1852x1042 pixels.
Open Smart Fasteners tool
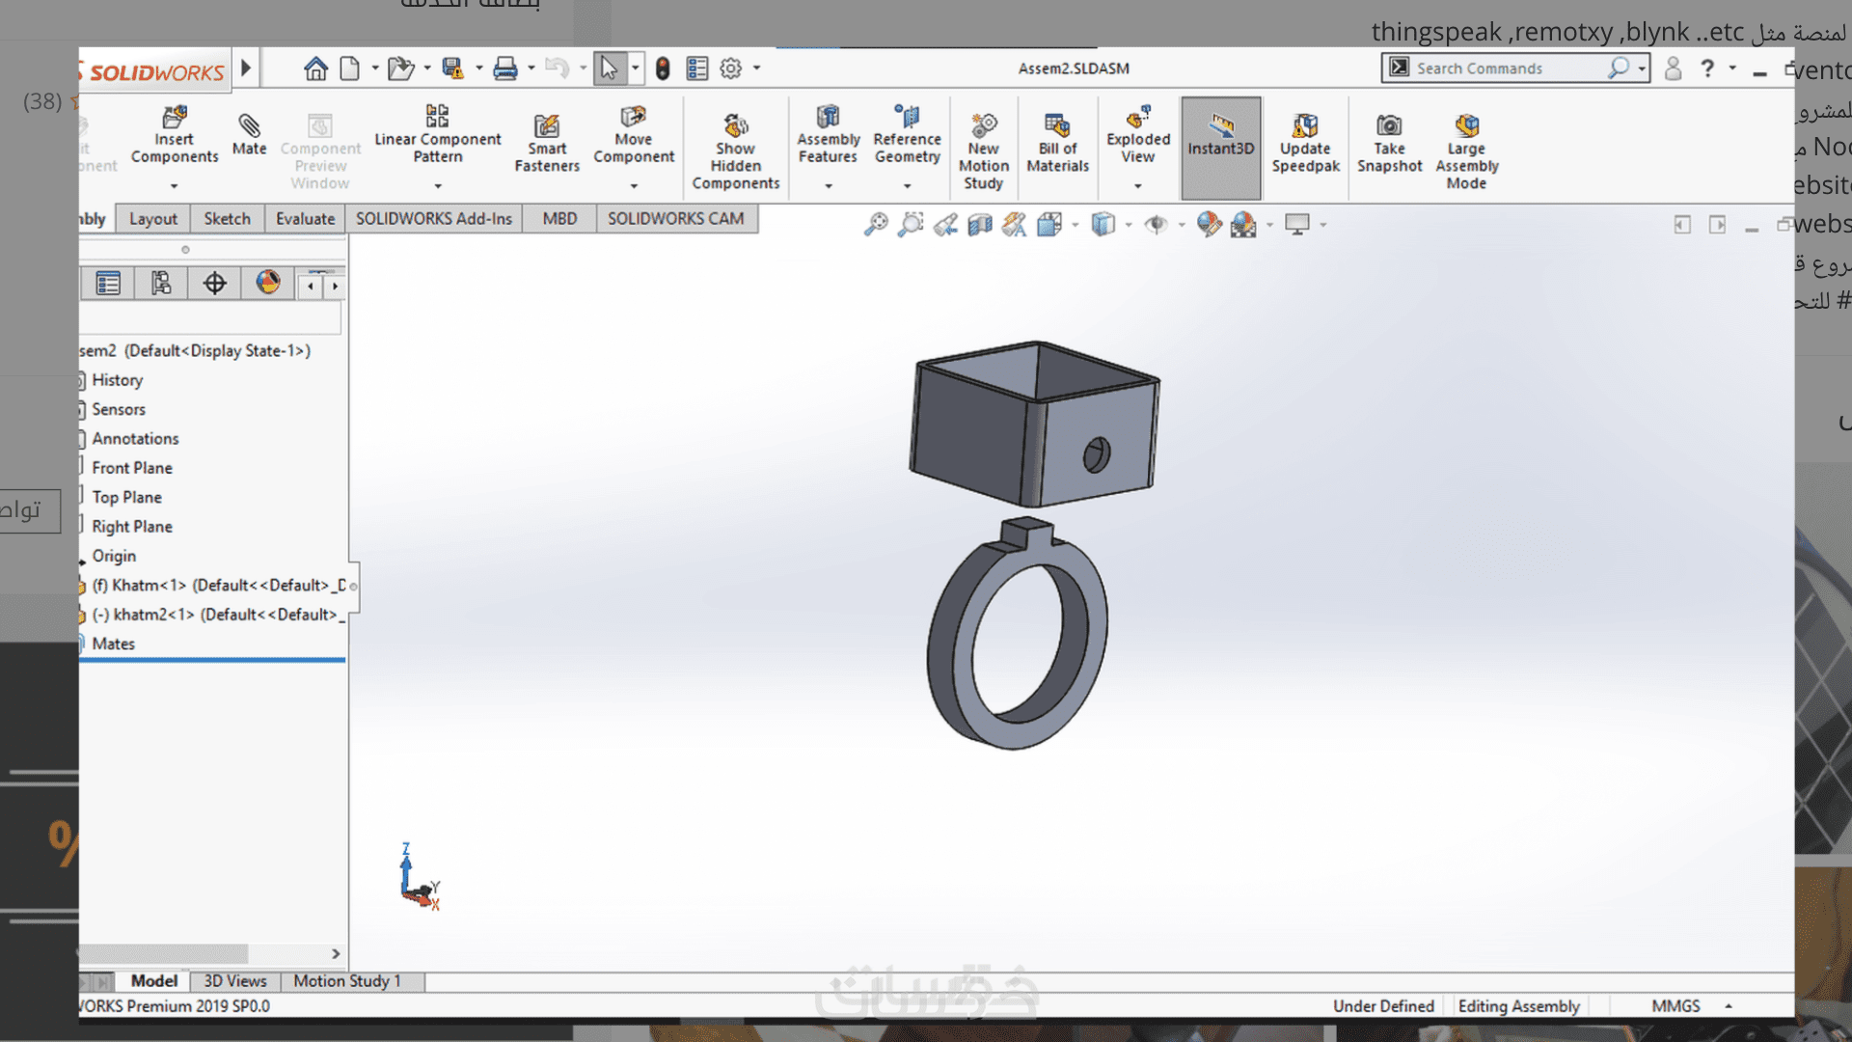coord(546,126)
